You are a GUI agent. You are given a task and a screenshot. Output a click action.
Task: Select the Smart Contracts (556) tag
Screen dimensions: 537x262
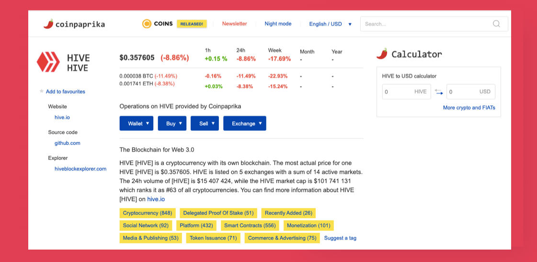click(x=250, y=226)
